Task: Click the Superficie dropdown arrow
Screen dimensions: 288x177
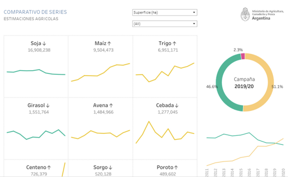Action: (194, 12)
